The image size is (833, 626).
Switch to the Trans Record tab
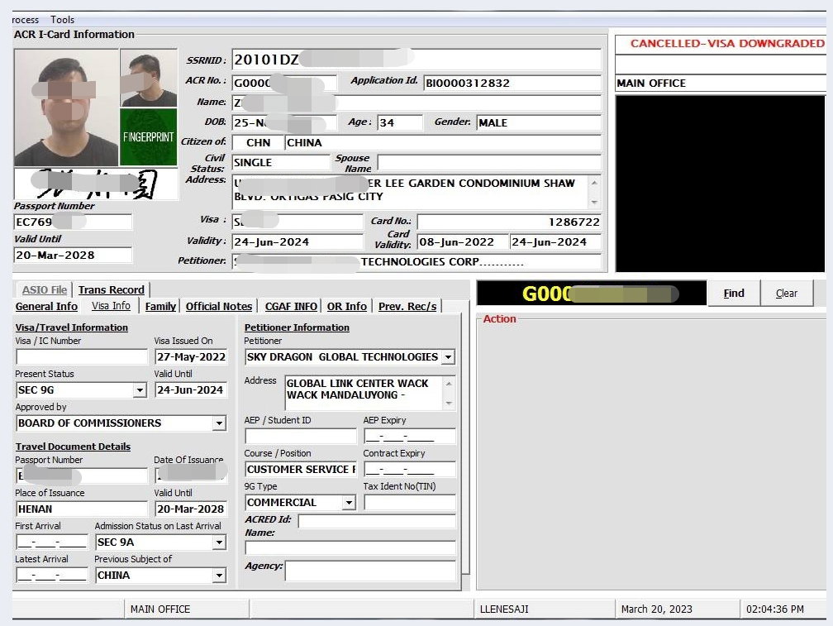click(111, 289)
